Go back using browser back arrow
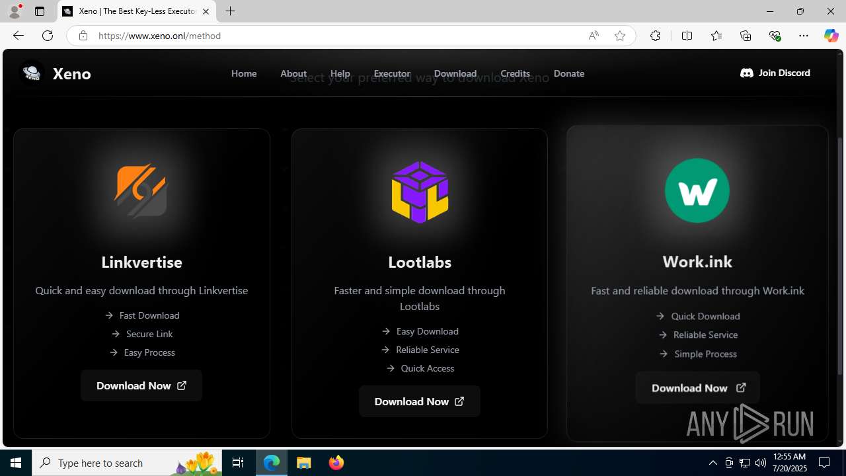This screenshot has width=846, height=476. [x=19, y=36]
